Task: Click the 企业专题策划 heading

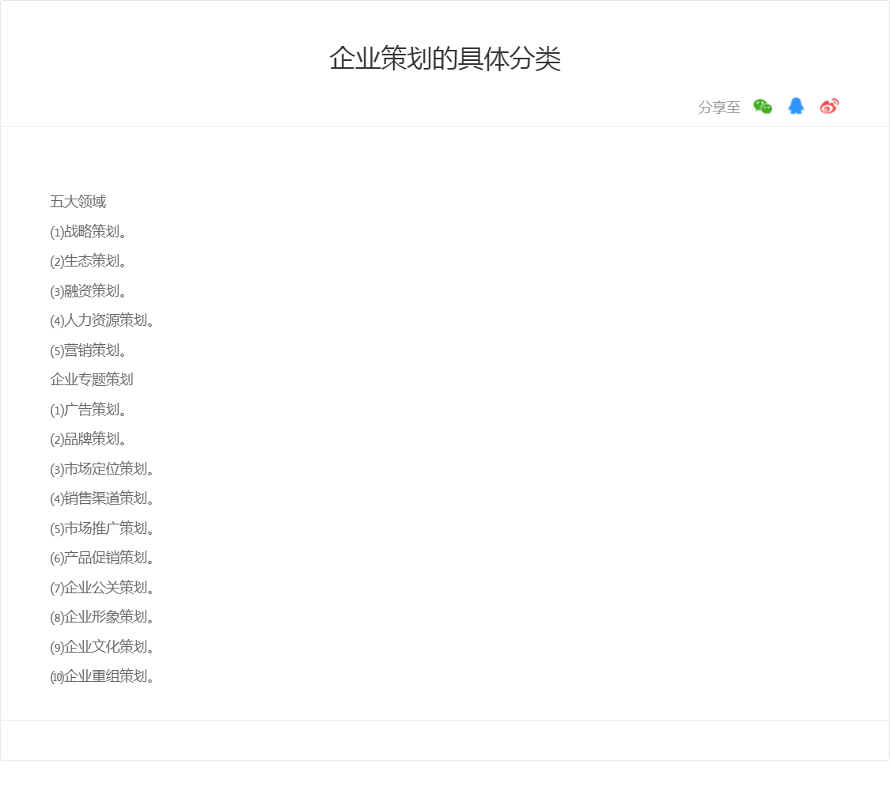Action: pos(92,380)
